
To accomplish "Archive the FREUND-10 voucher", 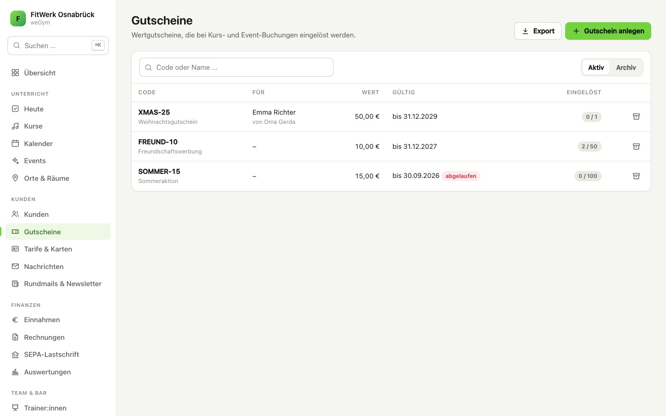I will [636, 147].
